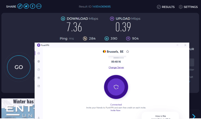The height and width of the screenshot is (119, 201).
Task: Click the upload arrow icon beside UPLOAD
Action: click(112, 19)
